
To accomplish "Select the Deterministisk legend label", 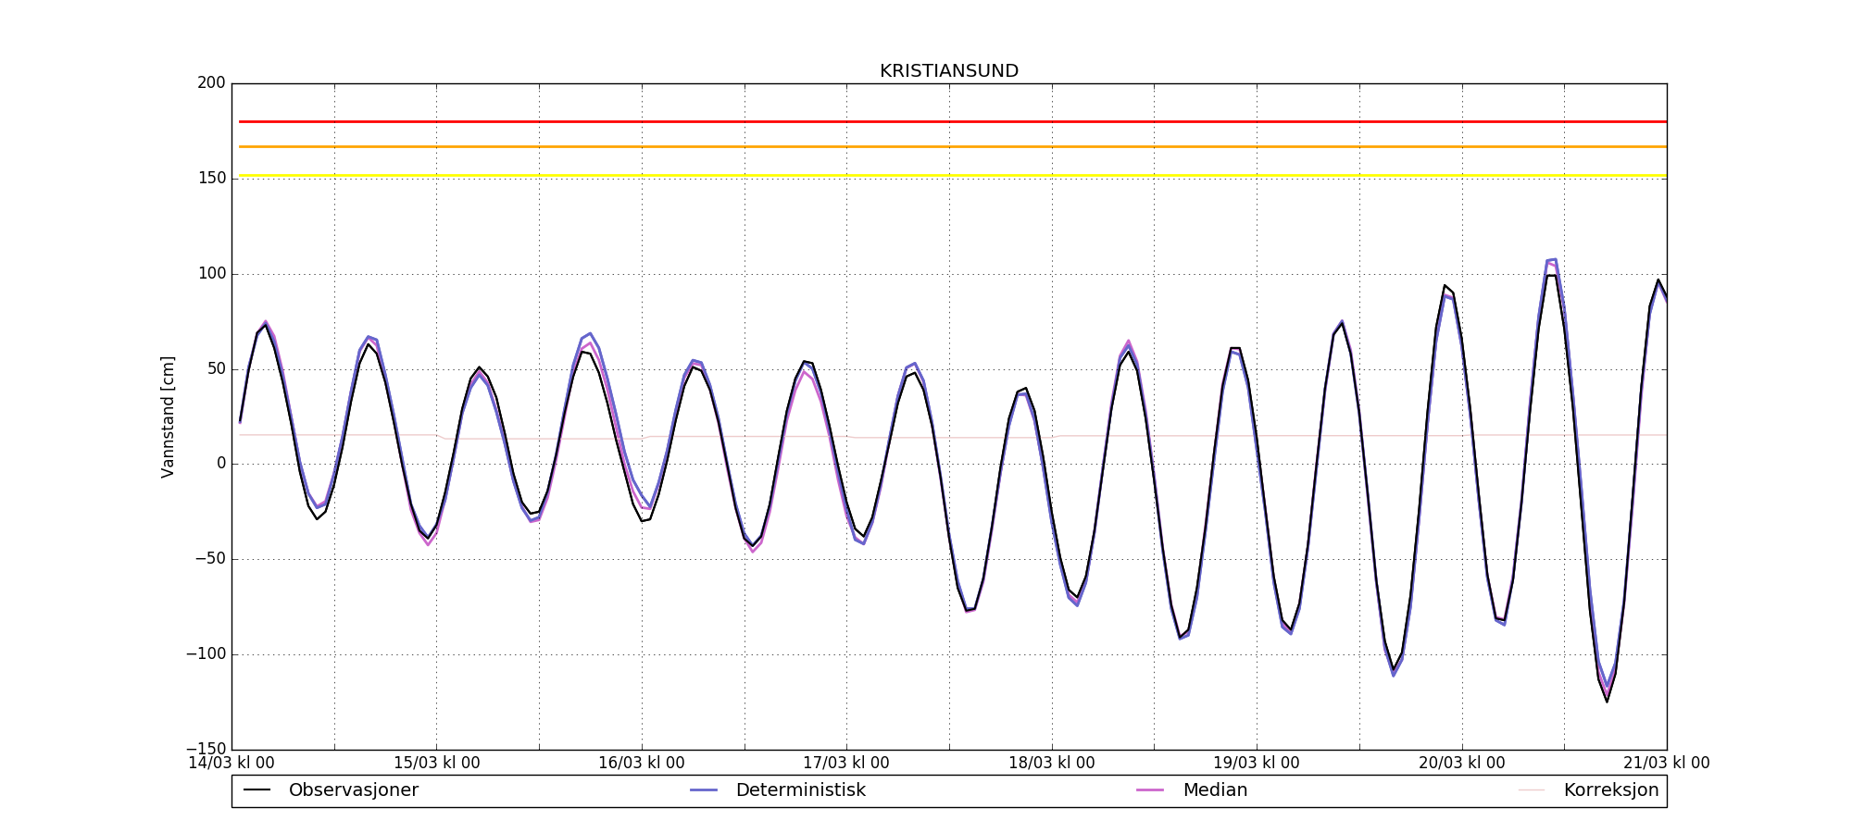I will click(x=800, y=790).
